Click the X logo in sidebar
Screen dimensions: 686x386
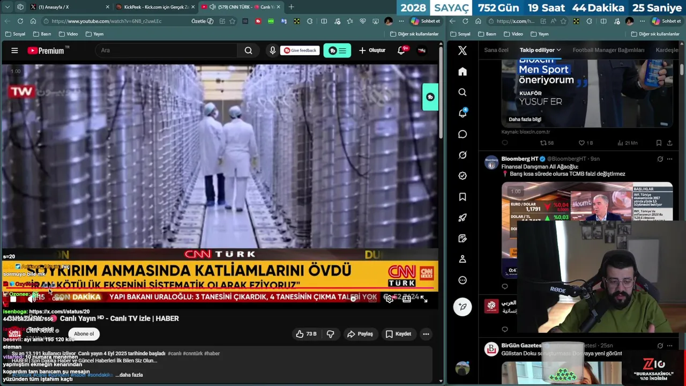pos(463,50)
